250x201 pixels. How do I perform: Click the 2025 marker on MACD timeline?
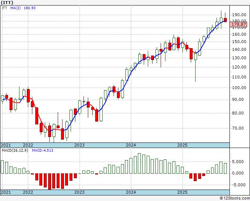point(182,192)
